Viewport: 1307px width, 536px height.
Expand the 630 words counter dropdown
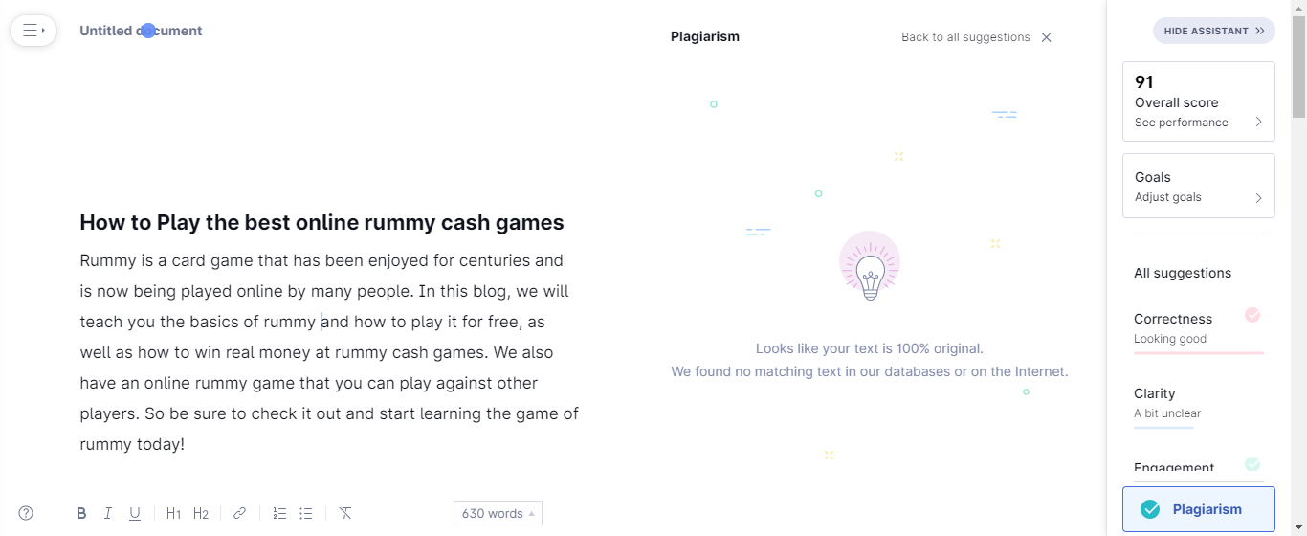coord(498,513)
